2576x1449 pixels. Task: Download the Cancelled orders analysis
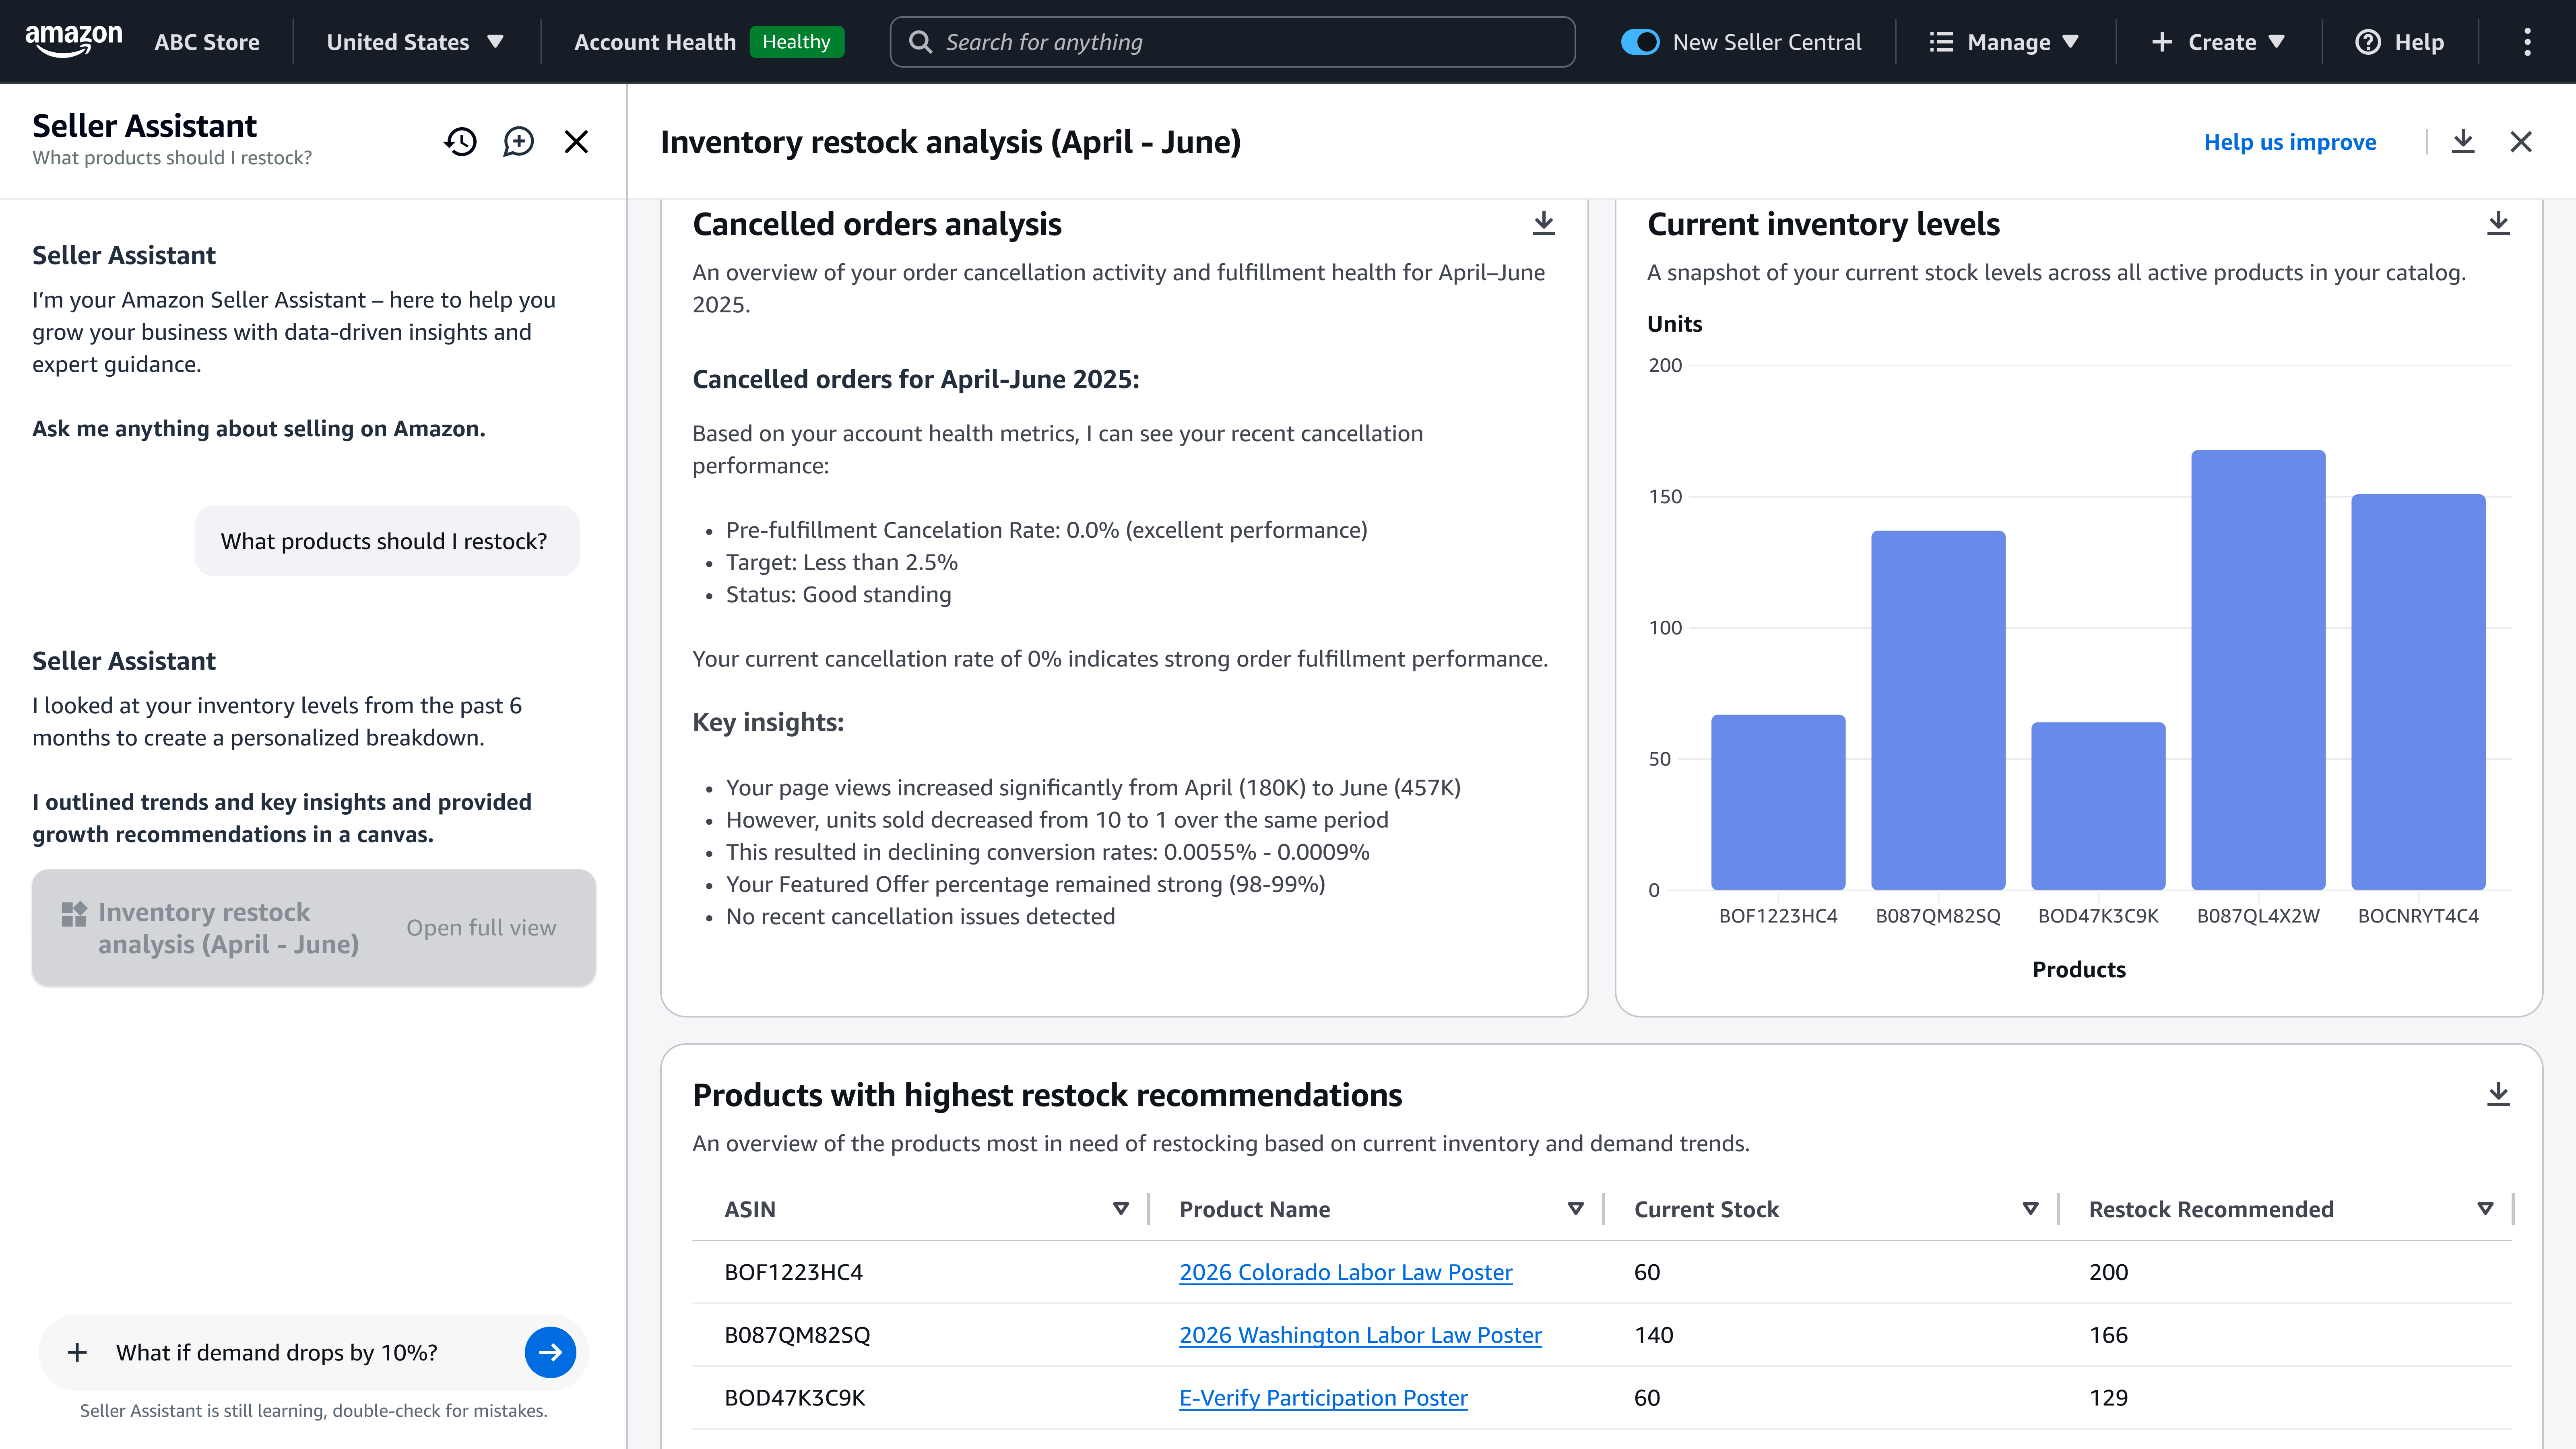pos(1543,223)
